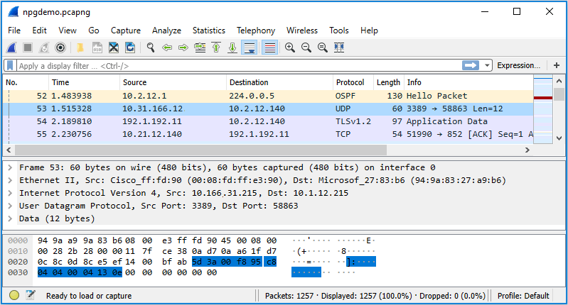
Task: Click hex offset row 0030
Action: click(x=18, y=272)
